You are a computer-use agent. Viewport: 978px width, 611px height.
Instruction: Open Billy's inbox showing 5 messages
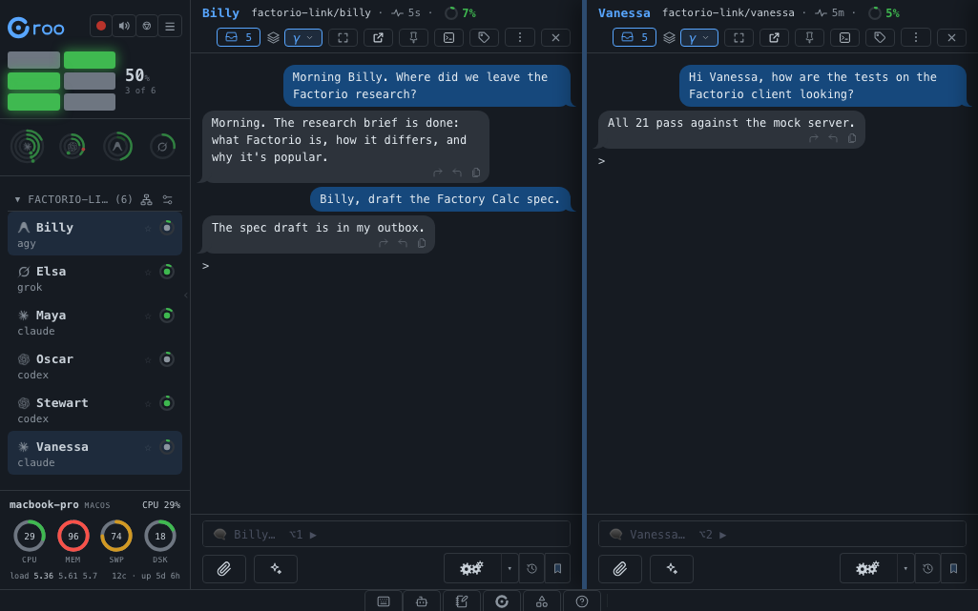point(239,37)
